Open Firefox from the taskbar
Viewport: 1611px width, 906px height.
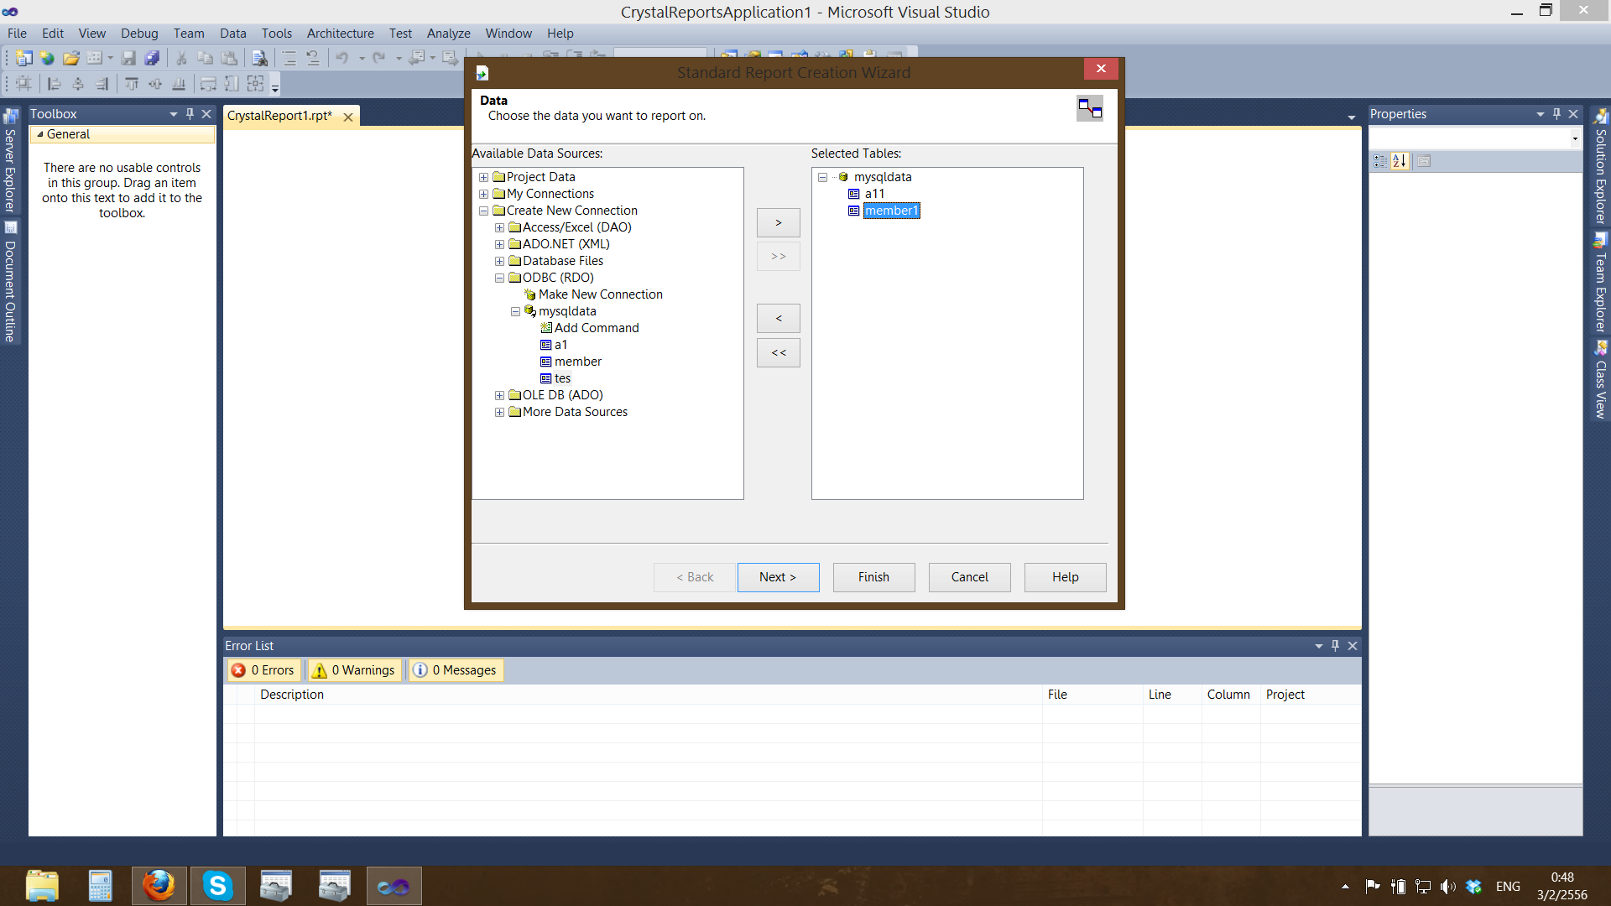coord(159,886)
